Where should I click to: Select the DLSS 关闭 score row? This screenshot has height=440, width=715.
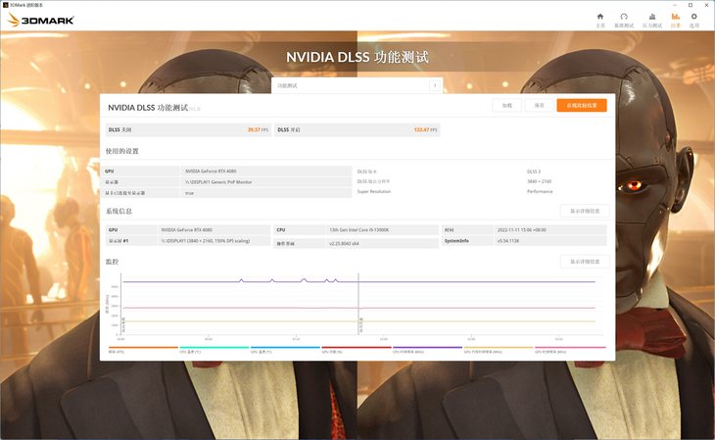pos(188,130)
